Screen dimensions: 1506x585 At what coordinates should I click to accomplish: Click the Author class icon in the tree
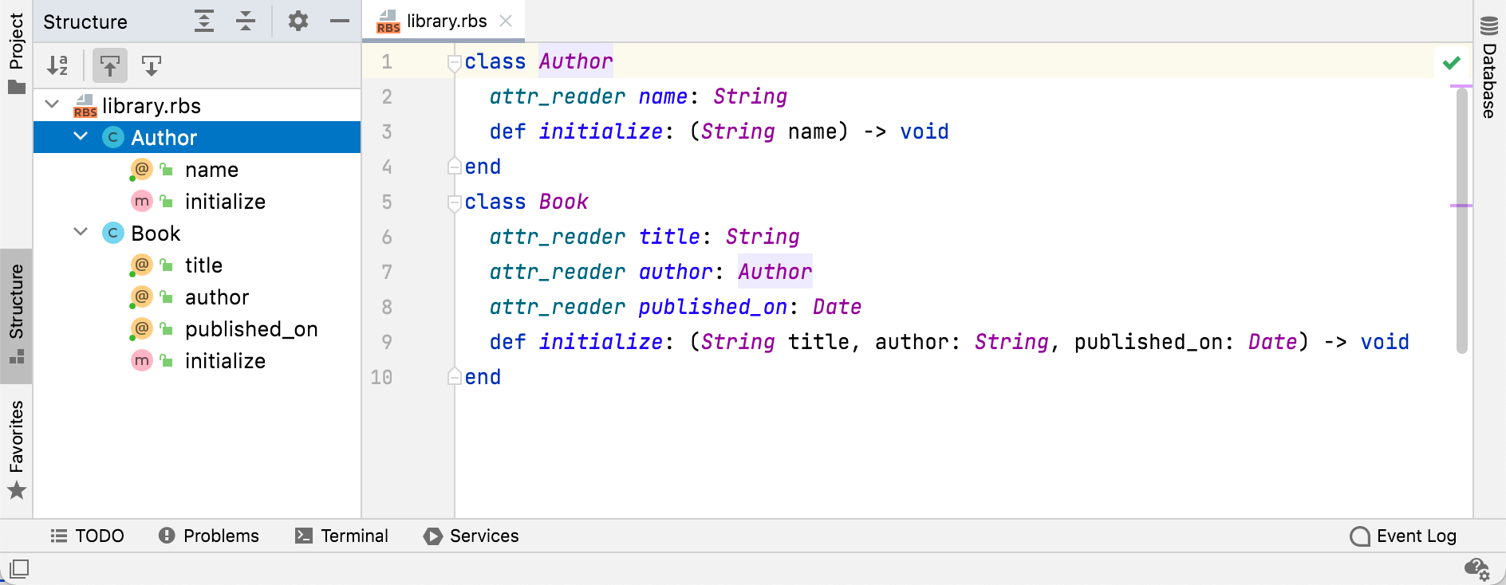tap(113, 138)
